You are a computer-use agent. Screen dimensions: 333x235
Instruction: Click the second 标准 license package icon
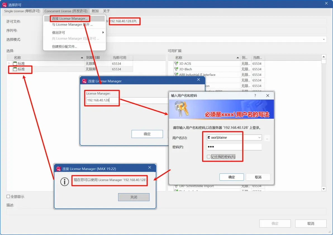(x=15, y=69)
